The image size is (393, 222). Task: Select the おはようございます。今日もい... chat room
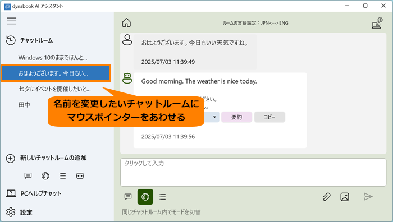pyautogui.click(x=56, y=73)
